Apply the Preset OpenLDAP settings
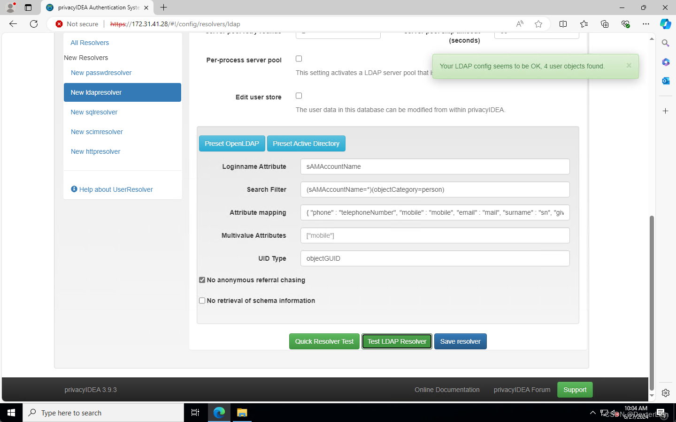 pyautogui.click(x=232, y=143)
